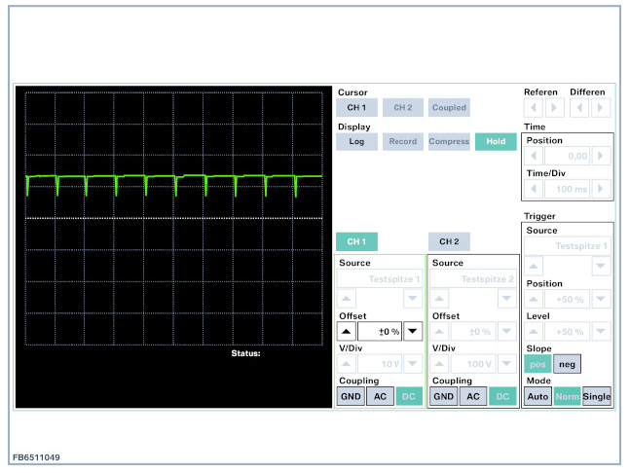This screenshot has height=473, width=630.
Task: Click CH 1 offset down arrow
Action: coord(413,331)
